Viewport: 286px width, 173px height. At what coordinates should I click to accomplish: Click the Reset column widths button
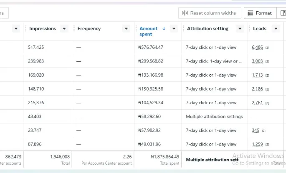[x=209, y=13]
